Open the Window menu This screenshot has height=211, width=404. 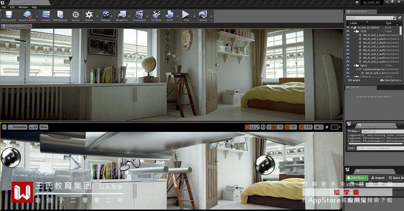(23, 7)
